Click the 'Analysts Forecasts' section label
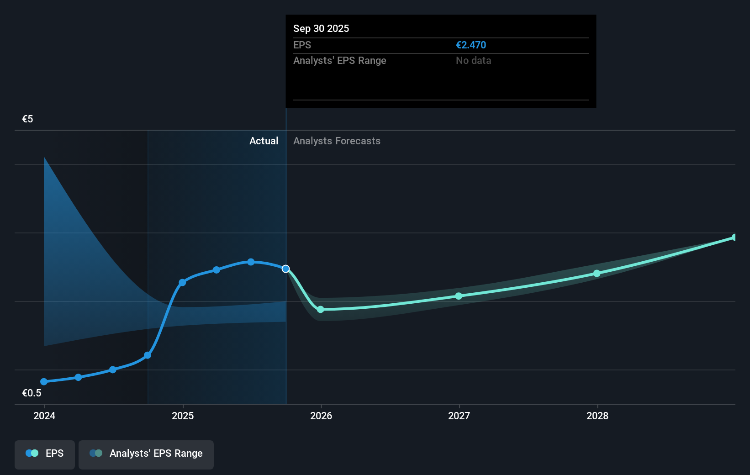The image size is (750, 475). [337, 141]
